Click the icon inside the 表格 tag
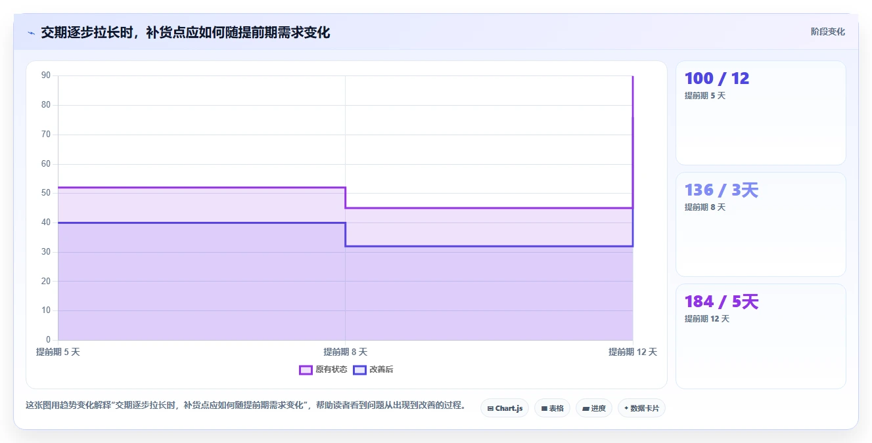Viewport: 872px width, 443px height. coord(544,408)
